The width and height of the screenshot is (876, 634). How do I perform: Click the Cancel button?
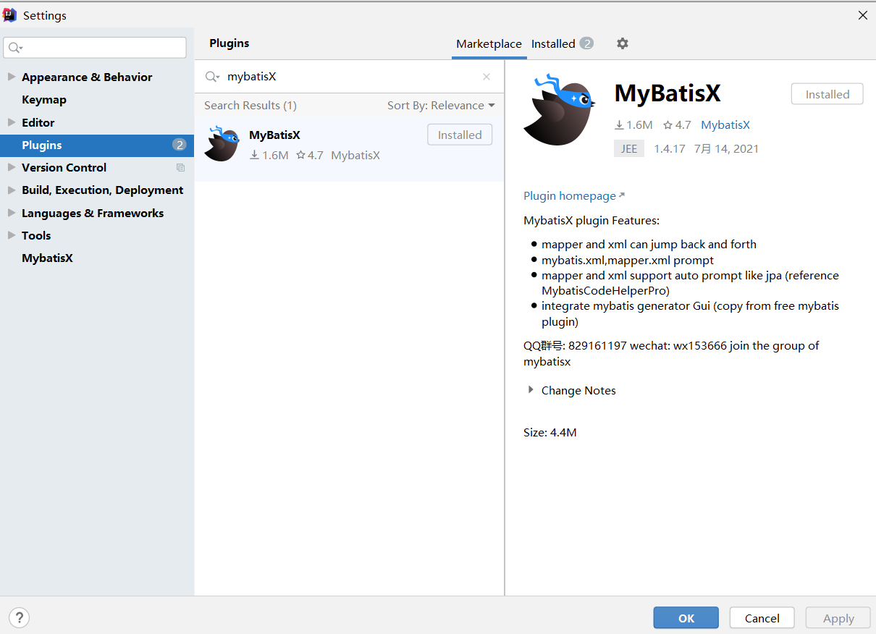pos(762,618)
